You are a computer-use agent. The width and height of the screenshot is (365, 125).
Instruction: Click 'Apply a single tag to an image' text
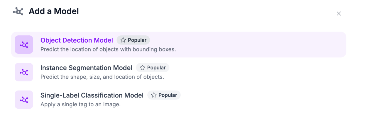[x=80, y=104]
